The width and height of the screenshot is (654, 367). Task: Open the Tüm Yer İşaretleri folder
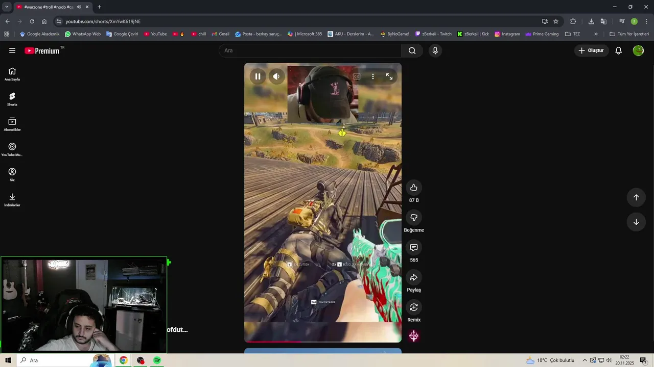(629, 34)
